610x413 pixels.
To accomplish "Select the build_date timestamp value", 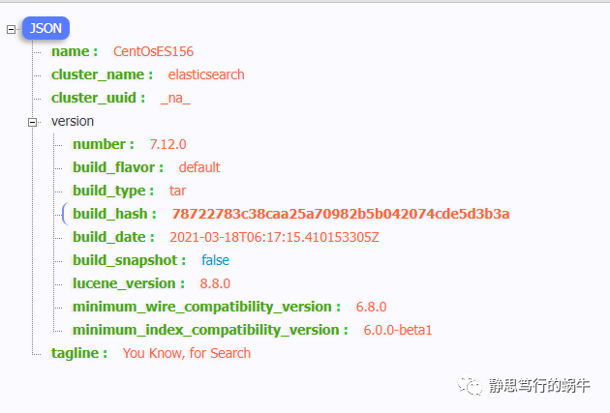I will [274, 237].
